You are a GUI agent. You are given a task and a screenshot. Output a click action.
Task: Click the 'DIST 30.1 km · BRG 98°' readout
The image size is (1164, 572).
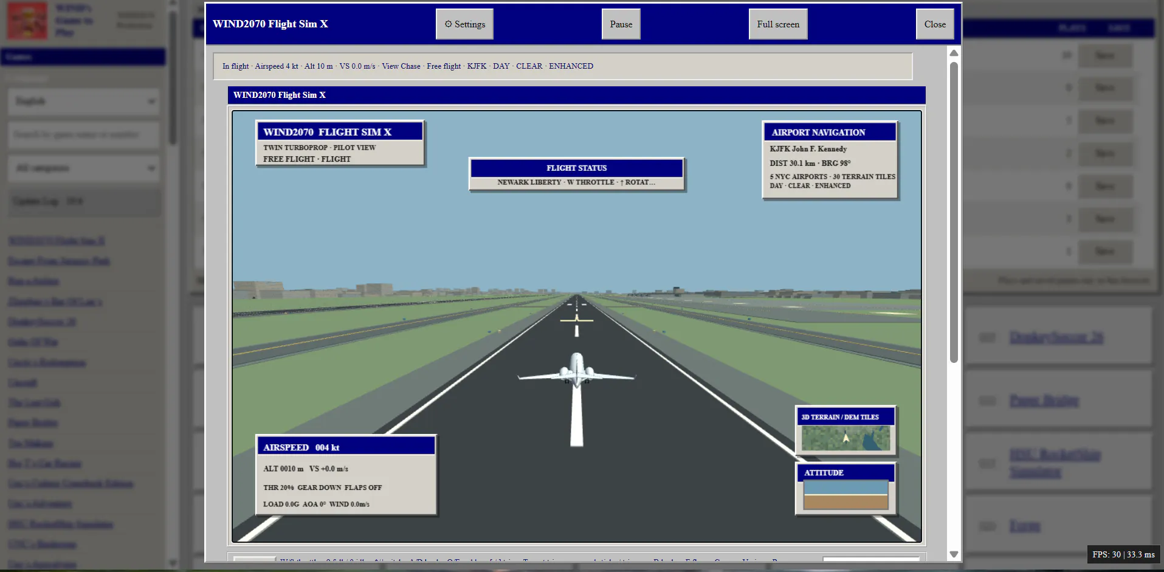click(x=810, y=164)
